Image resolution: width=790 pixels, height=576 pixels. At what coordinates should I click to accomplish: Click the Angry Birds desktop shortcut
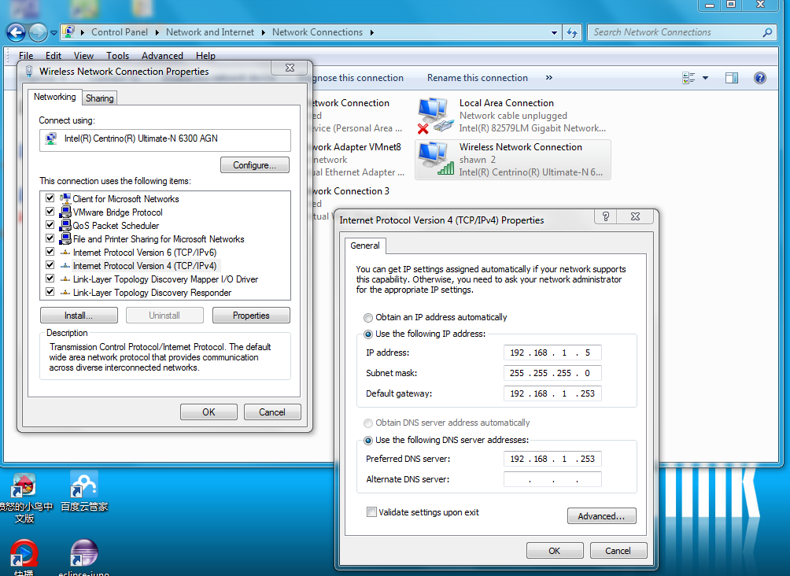tap(24, 498)
